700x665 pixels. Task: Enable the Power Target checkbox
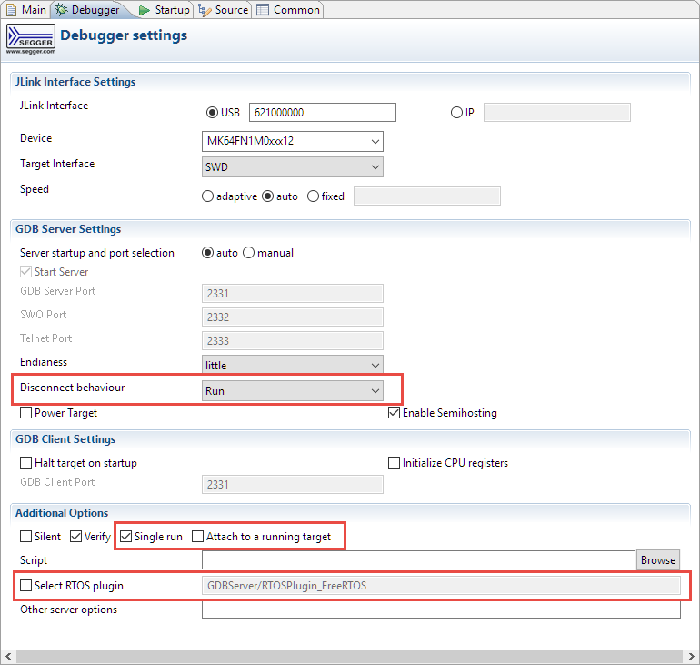tap(26, 413)
